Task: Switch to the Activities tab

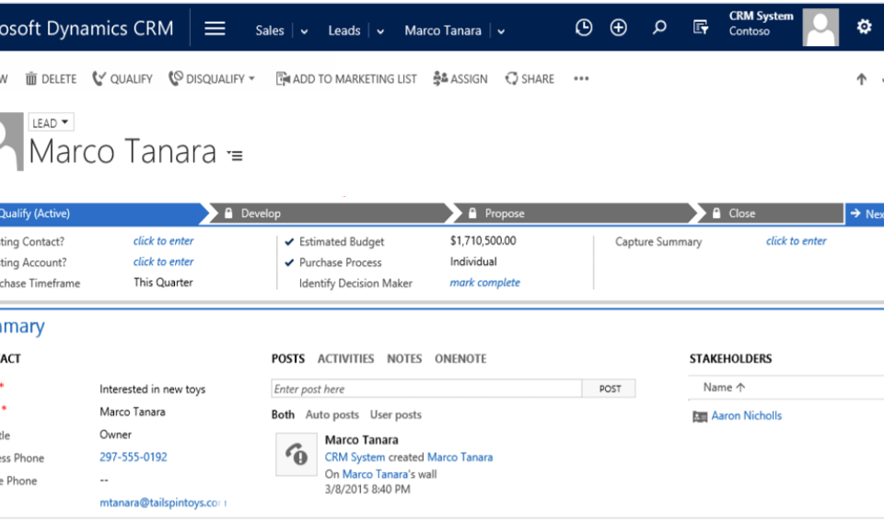Action: tap(345, 359)
